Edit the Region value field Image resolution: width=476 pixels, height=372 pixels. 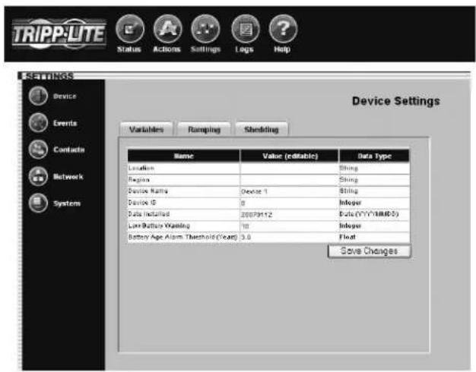tap(289, 180)
